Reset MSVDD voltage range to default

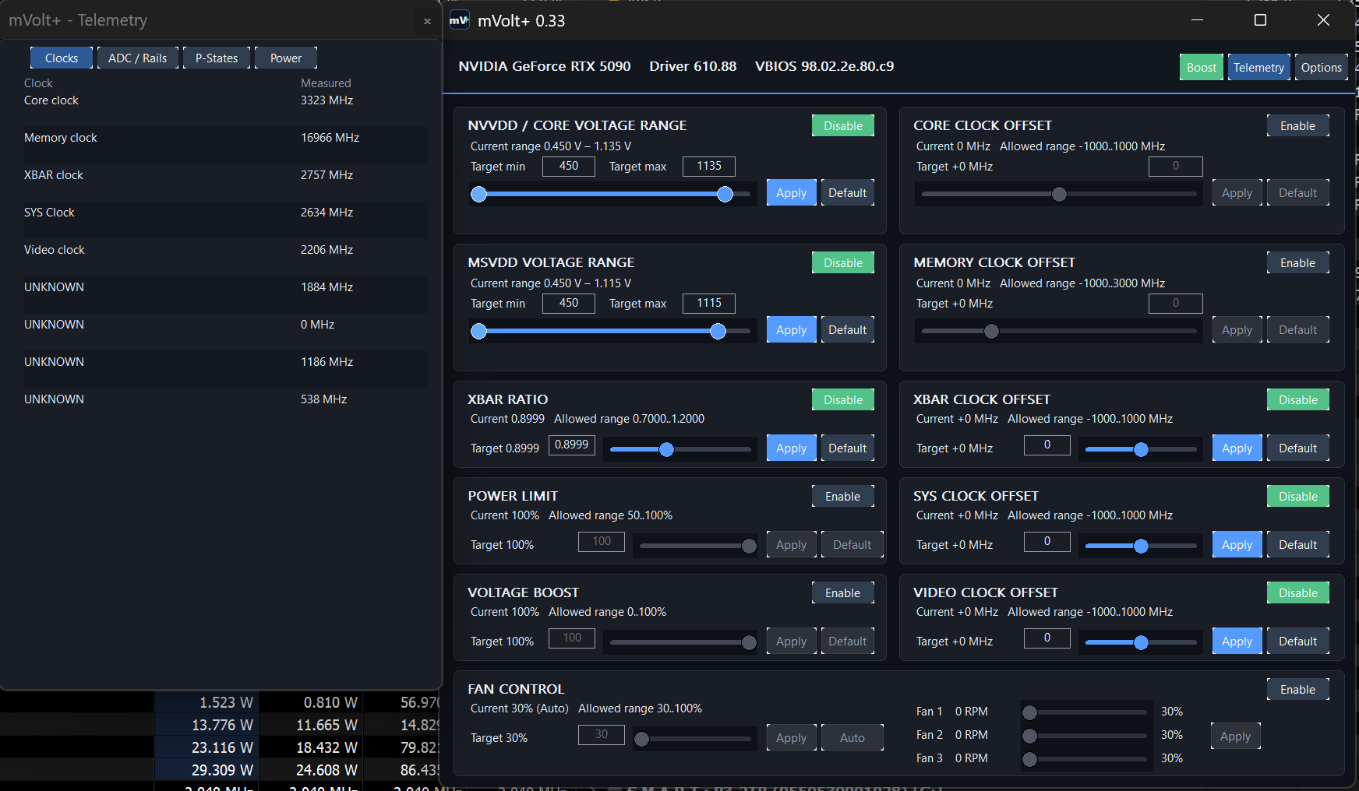pyautogui.click(x=848, y=330)
